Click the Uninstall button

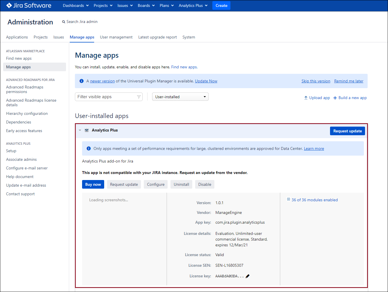pos(181,185)
